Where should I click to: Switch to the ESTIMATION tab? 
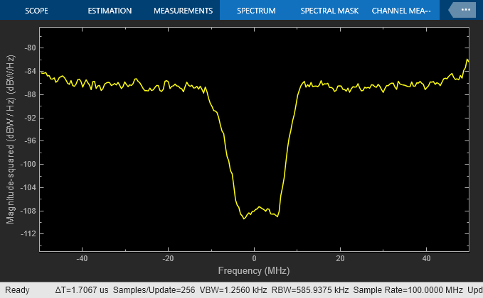coord(110,11)
